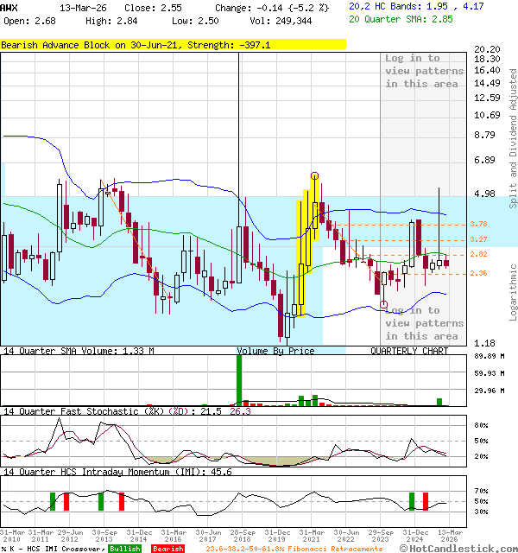Image resolution: width=518 pixels, height=553 pixels.
Task: Click the red circle marker at 2023 low
Action: (x=384, y=303)
